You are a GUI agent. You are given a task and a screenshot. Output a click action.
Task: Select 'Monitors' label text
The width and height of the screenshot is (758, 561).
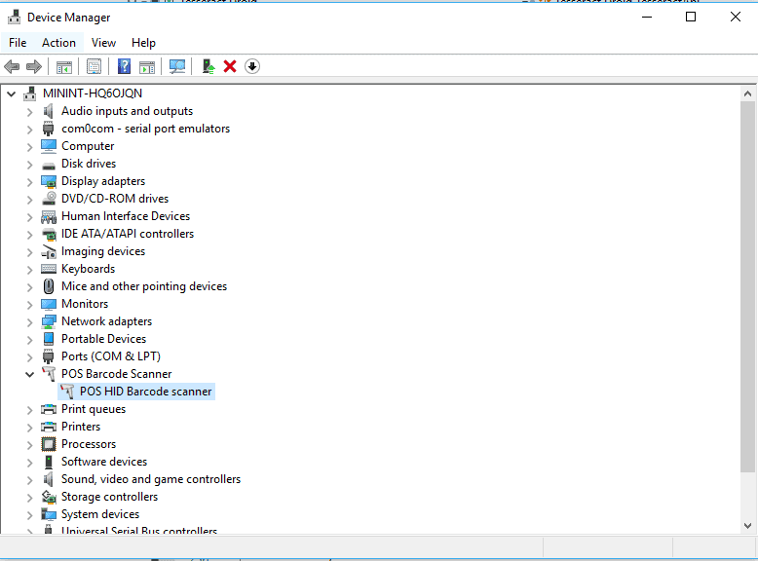85,304
